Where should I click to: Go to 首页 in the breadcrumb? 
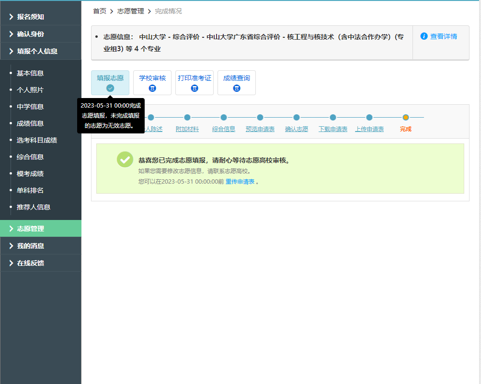pos(100,11)
